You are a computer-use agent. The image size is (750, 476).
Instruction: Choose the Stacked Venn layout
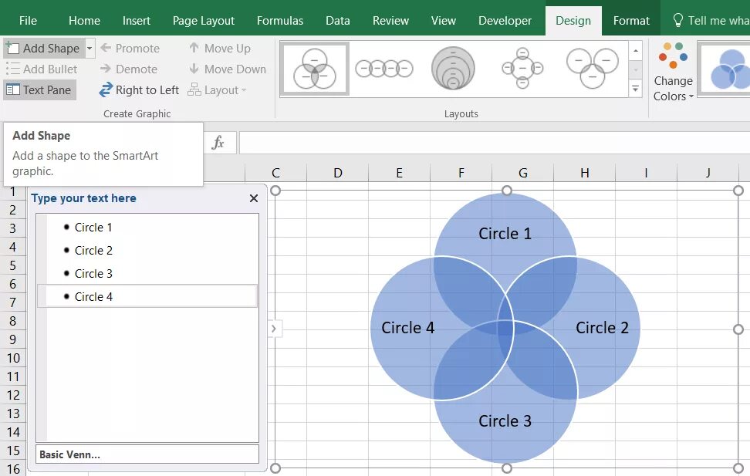[453, 68]
